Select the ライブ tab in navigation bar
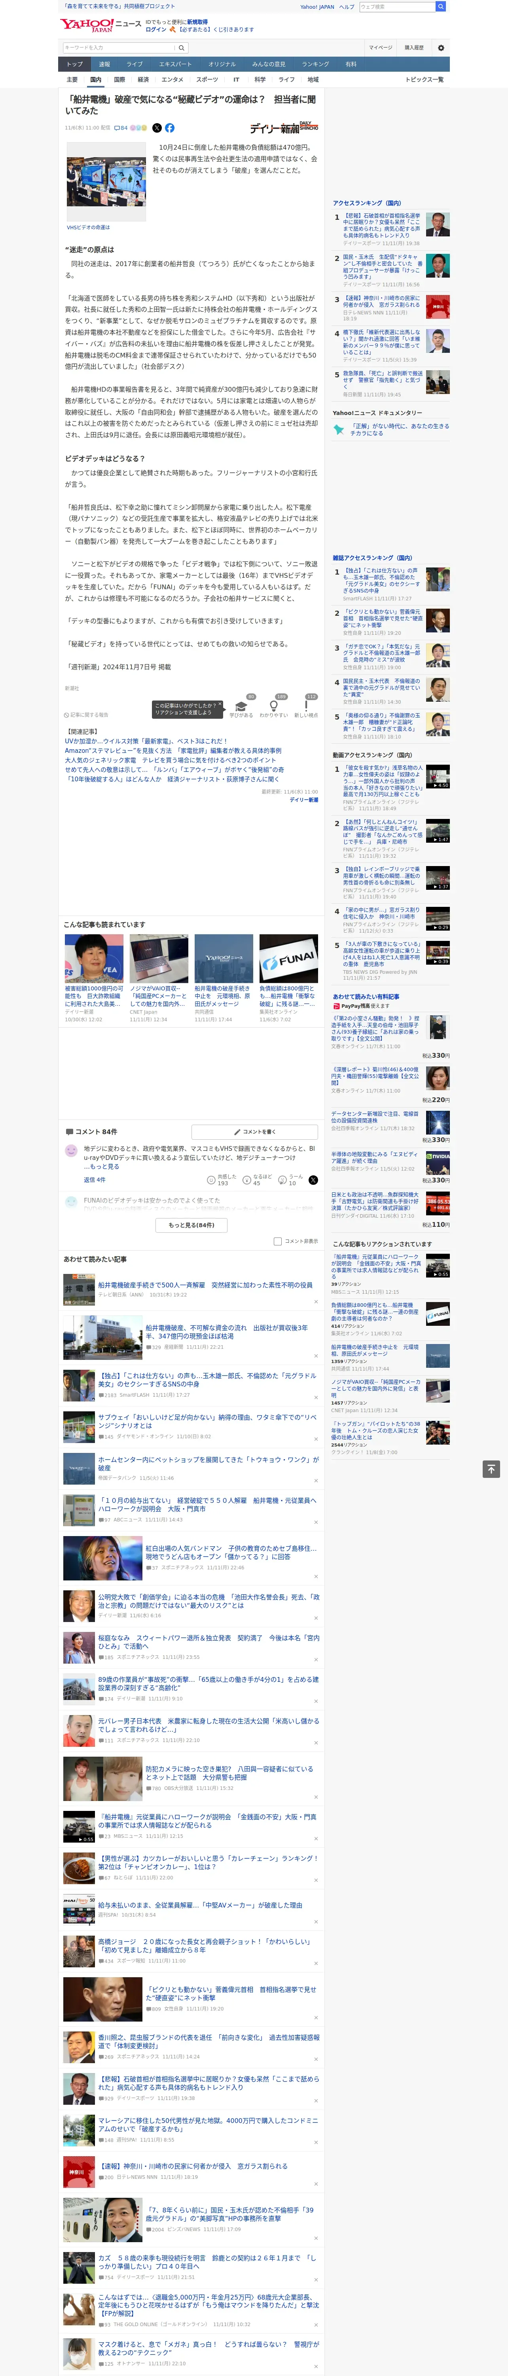This screenshot has height=2376, width=508. [135, 64]
